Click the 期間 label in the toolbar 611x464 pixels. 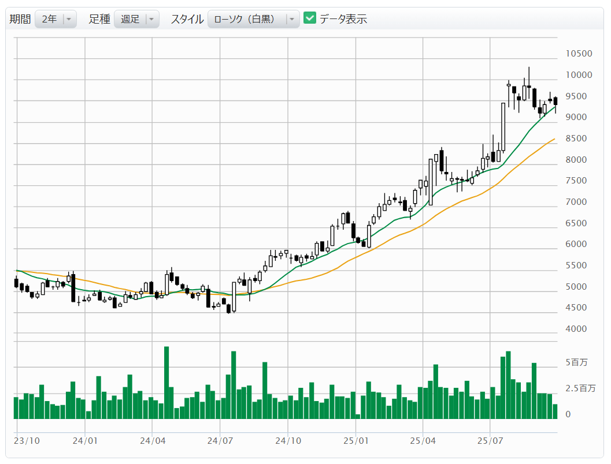point(20,19)
